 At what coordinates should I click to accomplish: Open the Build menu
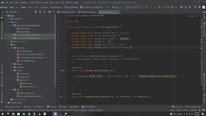tap(46, 2)
